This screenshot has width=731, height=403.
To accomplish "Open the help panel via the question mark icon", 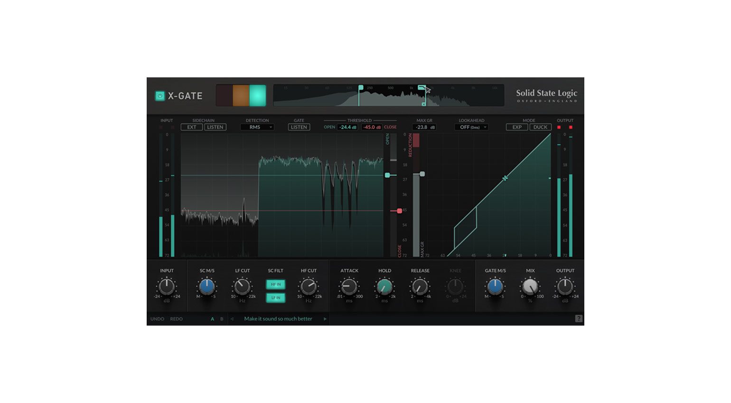I will [x=579, y=318].
